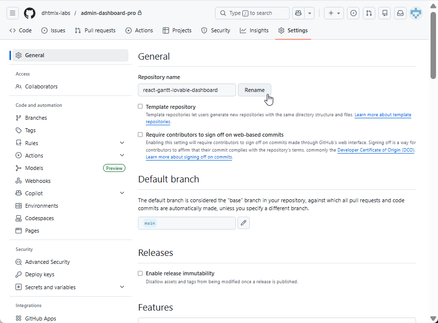The width and height of the screenshot is (438, 323).
Task: Go to Pages settings
Action: [33, 230]
